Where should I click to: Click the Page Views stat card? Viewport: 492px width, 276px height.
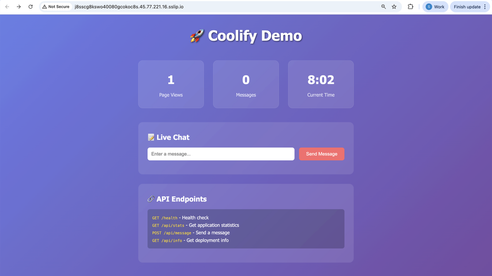point(171,84)
